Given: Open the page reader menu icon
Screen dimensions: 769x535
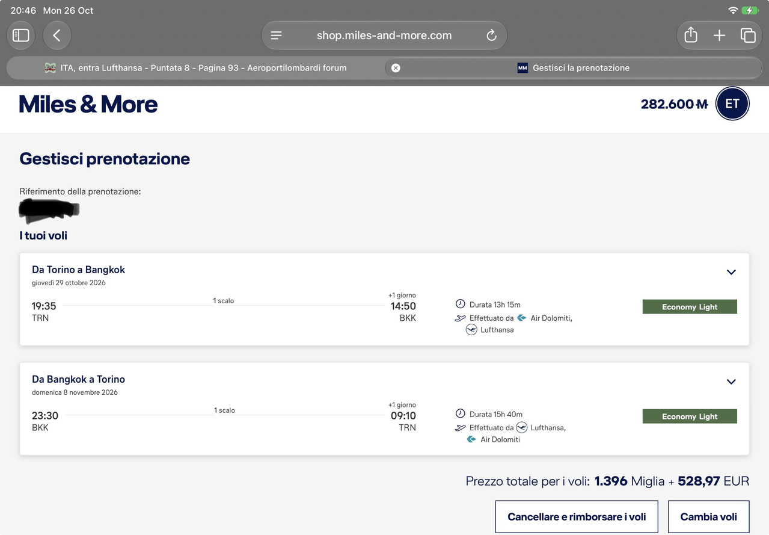Looking at the screenshot, I should [277, 36].
